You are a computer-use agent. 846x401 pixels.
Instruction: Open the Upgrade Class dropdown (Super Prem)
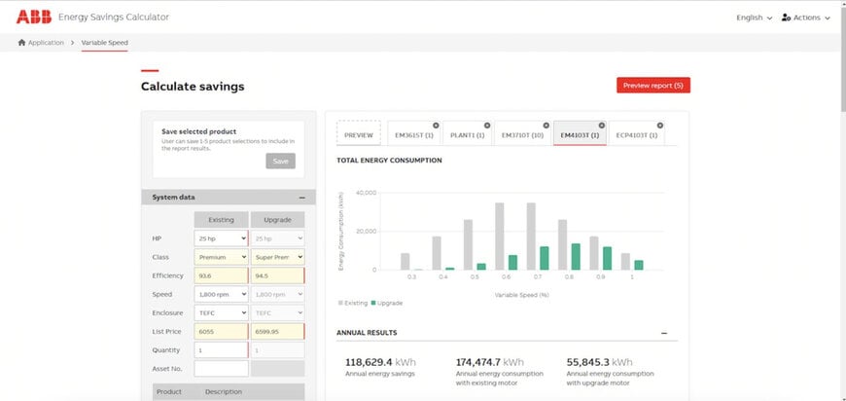click(277, 257)
